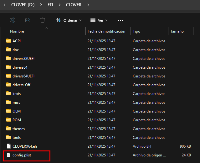Select the CLOVERX64.efi file icon
Image resolution: width=200 pixels, height=163 pixels.
click(x=9, y=146)
